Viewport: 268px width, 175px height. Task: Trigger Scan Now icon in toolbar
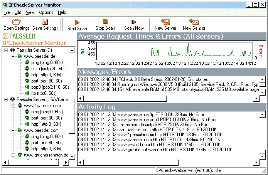point(134,22)
